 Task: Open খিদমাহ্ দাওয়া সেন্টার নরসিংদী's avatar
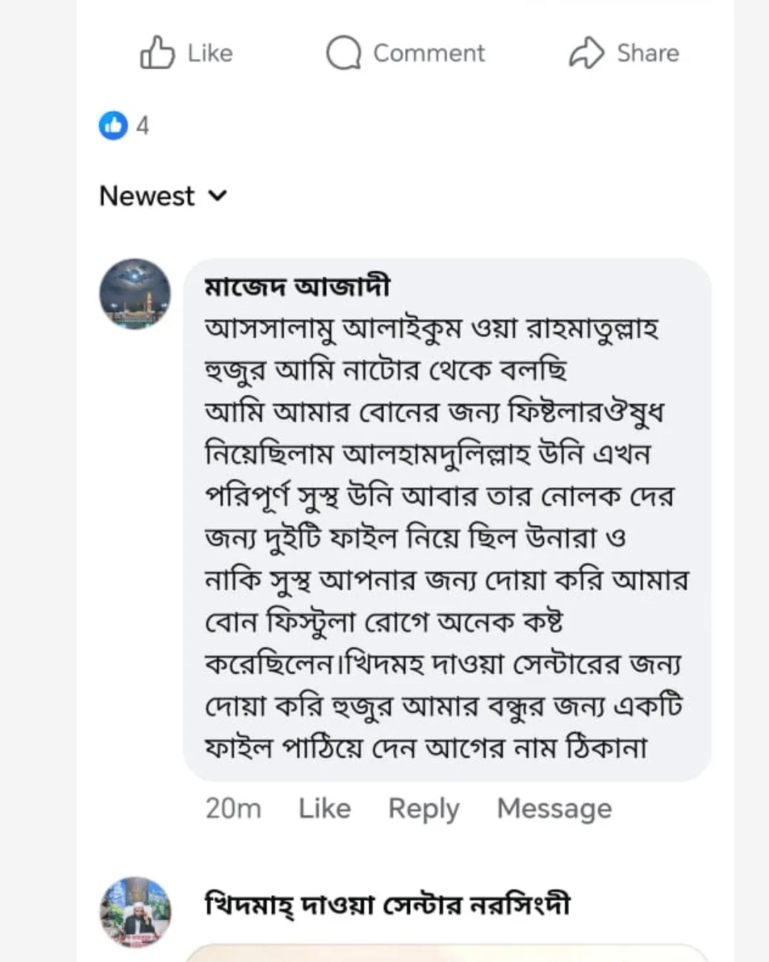click(135, 911)
